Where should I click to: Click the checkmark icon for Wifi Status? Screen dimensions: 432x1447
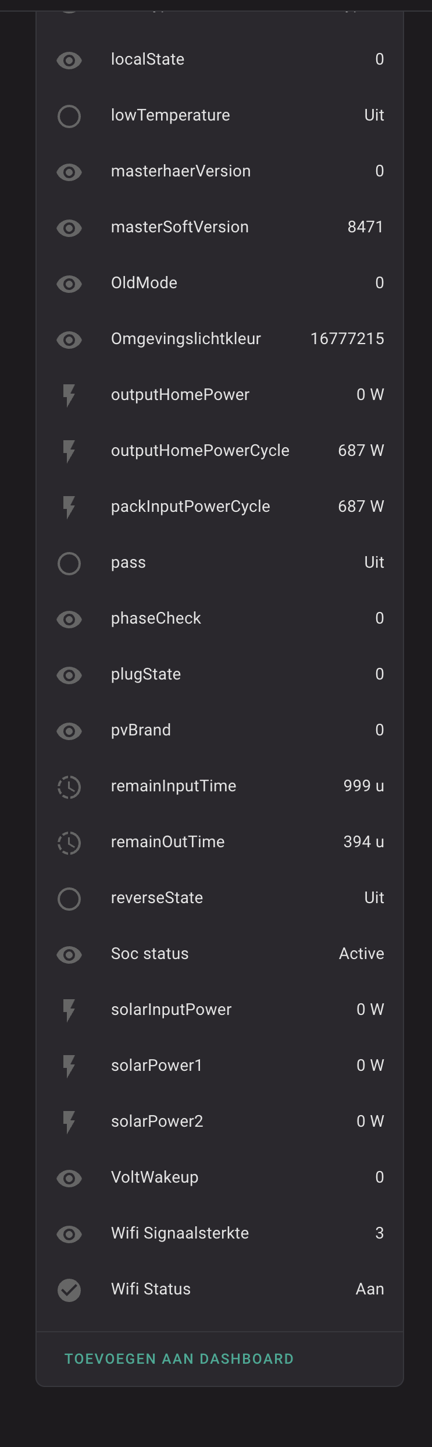pyautogui.click(x=69, y=1290)
